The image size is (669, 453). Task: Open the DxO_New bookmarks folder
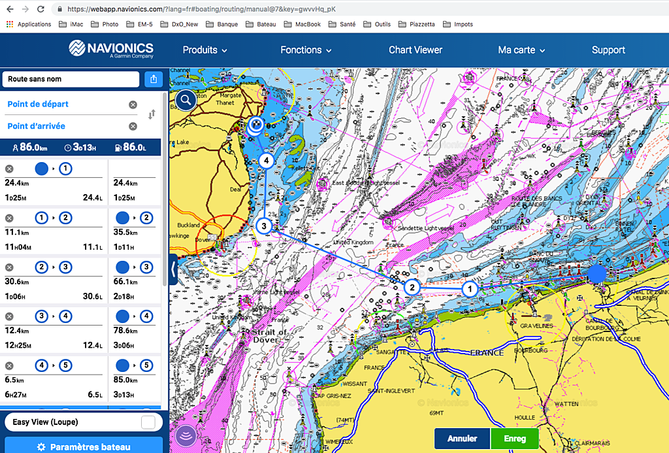click(x=179, y=24)
